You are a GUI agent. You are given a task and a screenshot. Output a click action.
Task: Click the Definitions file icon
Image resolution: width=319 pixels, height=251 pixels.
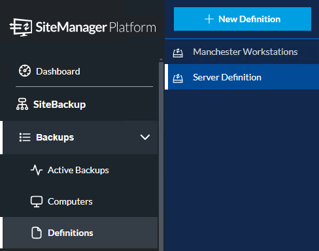click(x=37, y=233)
